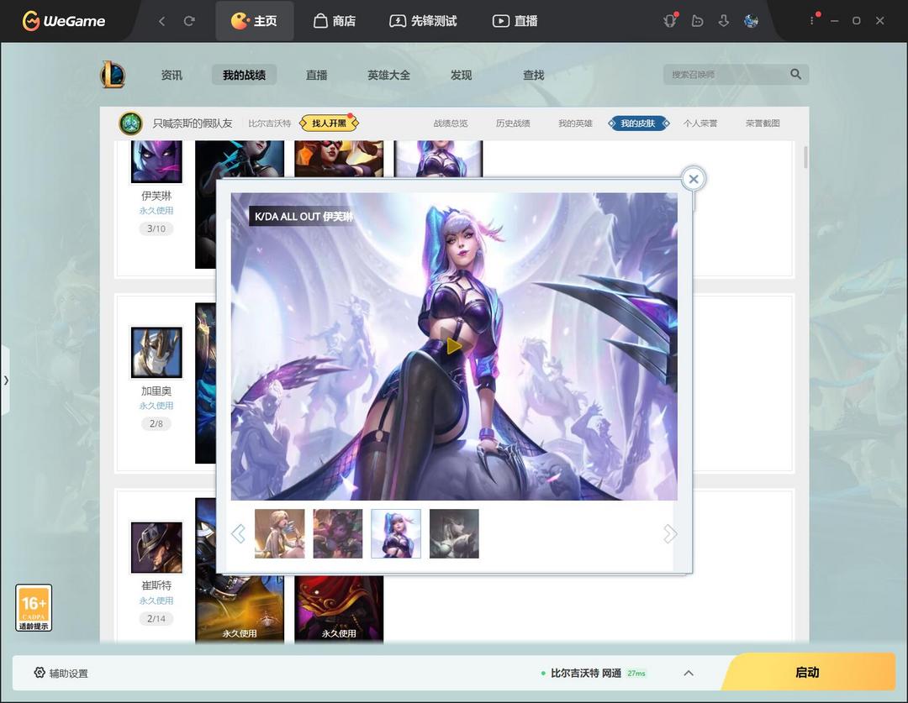Click the 2/8 skin count badge
Viewport: 908px width, 703px height.
[156, 423]
